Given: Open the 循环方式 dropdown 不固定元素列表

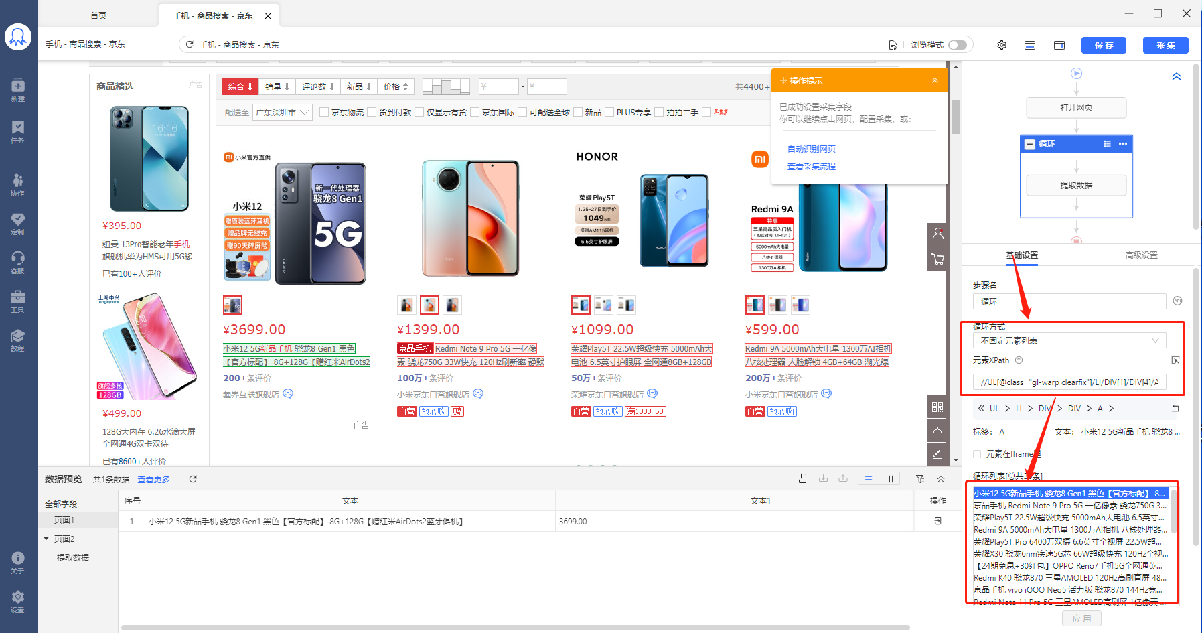Looking at the screenshot, I should tap(1069, 340).
